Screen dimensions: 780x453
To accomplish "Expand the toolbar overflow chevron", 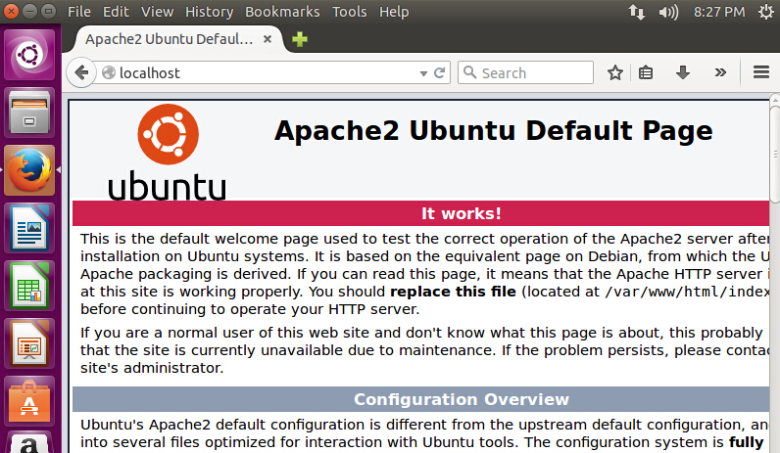I will [720, 72].
